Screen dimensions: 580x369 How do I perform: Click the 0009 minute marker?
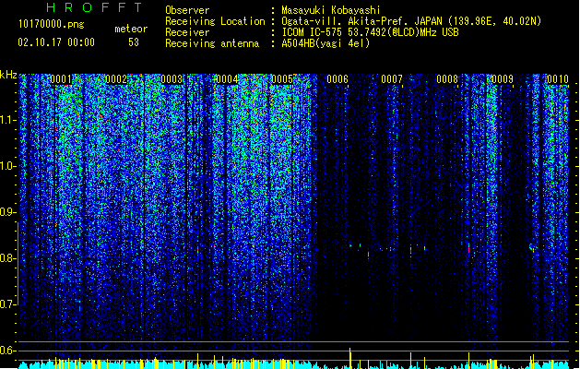tap(503, 79)
